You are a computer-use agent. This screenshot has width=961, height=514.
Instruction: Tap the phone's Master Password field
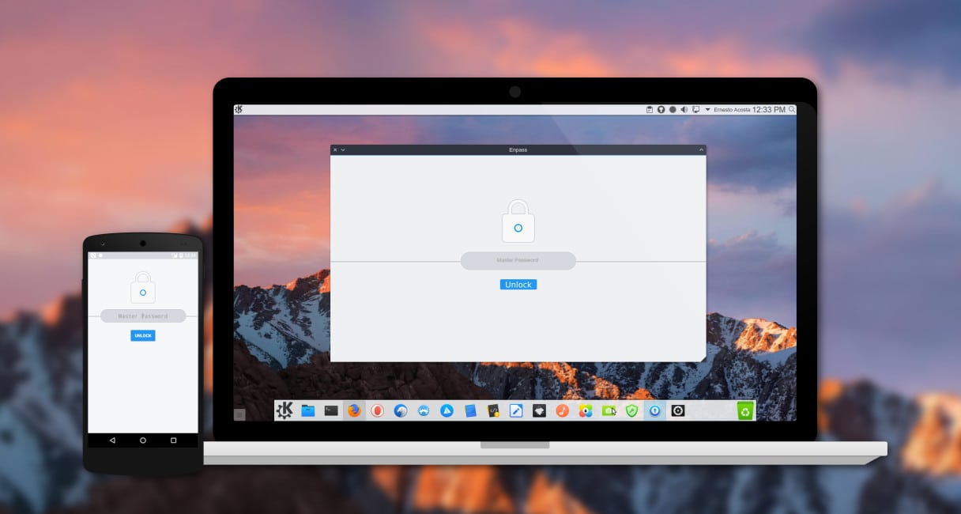(x=143, y=316)
